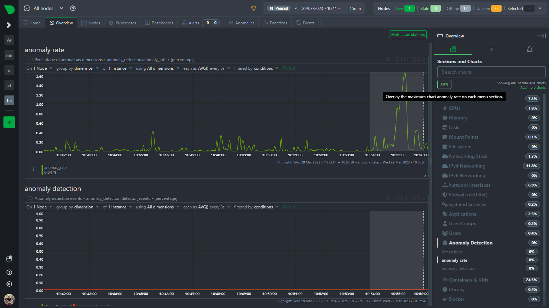Open filtered by conditions dropdown on anomaly rate
This screenshot has width=549, height=308.
[x=256, y=68]
